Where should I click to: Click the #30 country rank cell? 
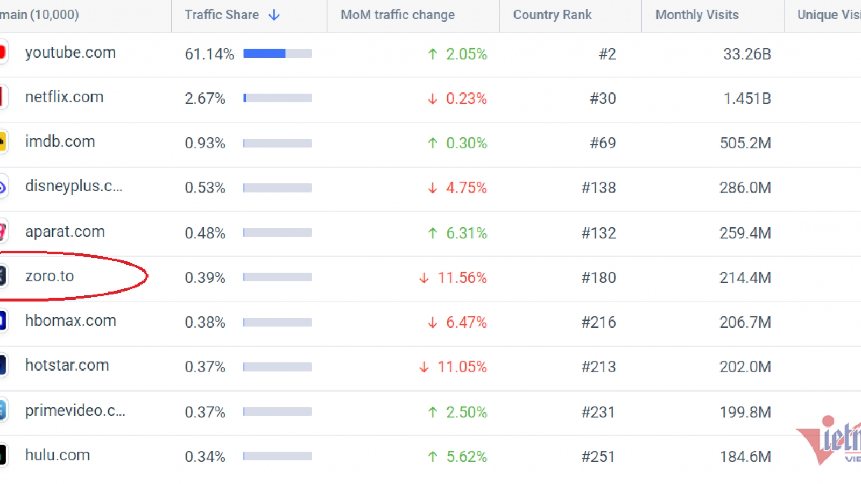point(603,98)
